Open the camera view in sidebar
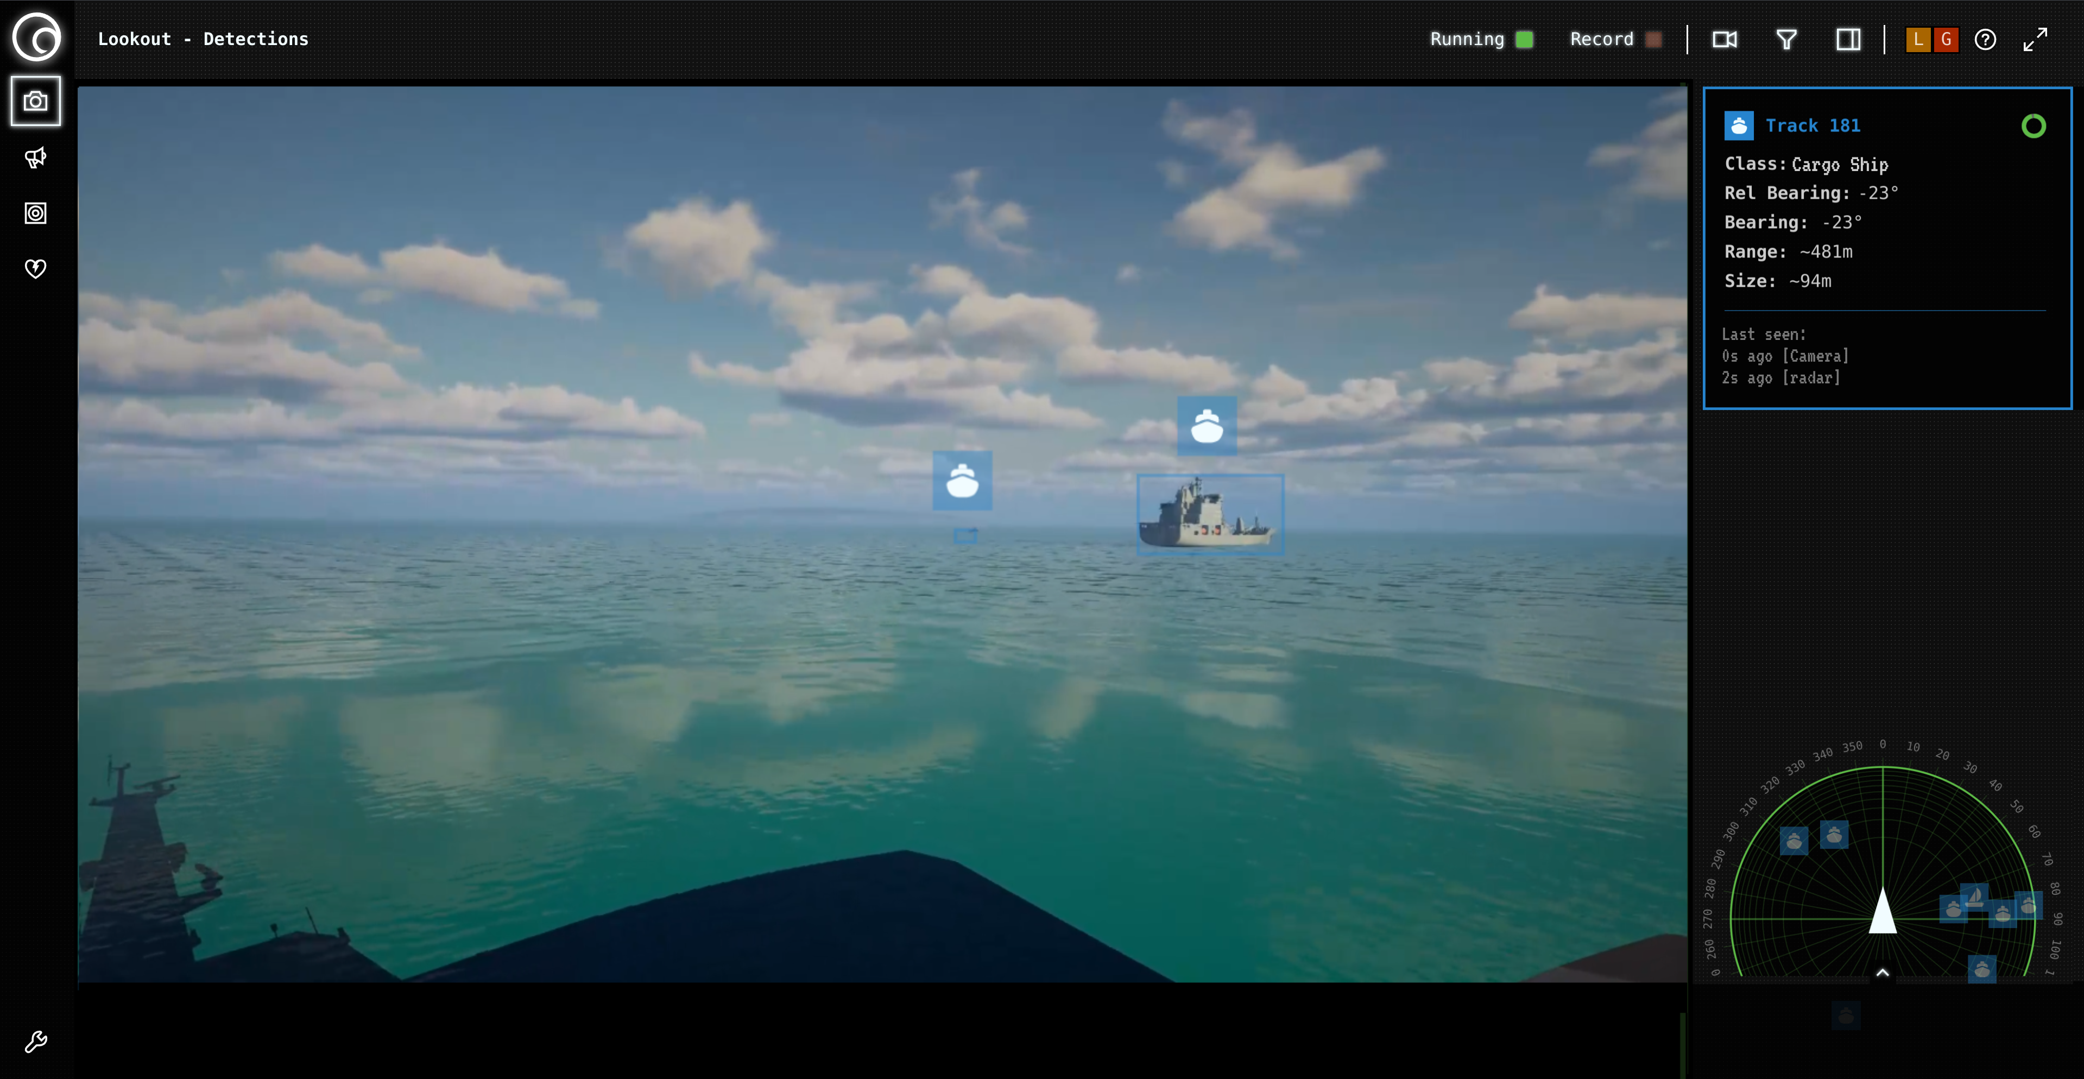Viewport: 2084px width, 1079px height. [x=36, y=102]
